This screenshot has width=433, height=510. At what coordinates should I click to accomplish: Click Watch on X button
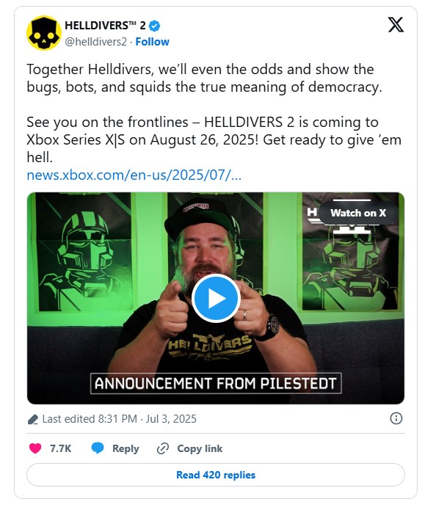pos(358,213)
